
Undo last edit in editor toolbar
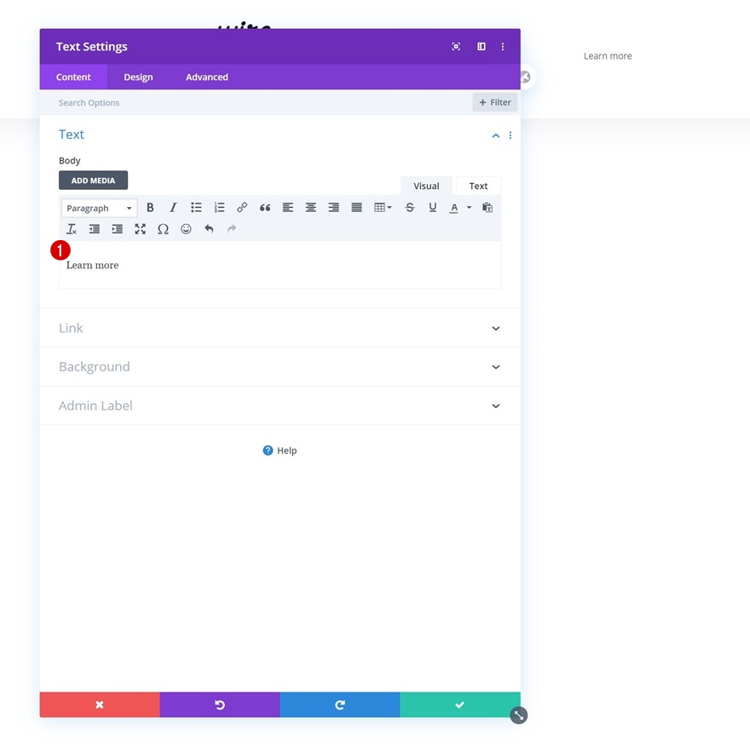pyautogui.click(x=209, y=229)
